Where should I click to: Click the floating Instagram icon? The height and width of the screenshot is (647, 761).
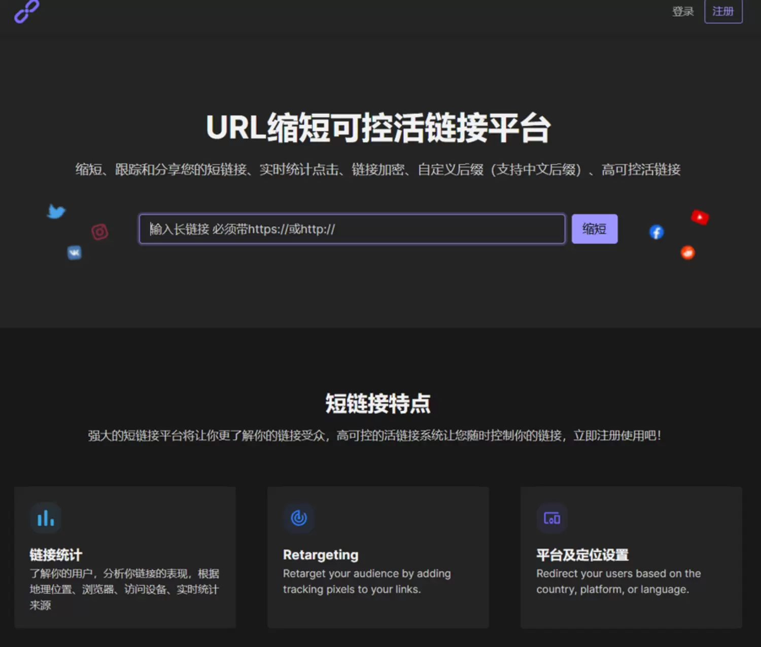coord(100,232)
